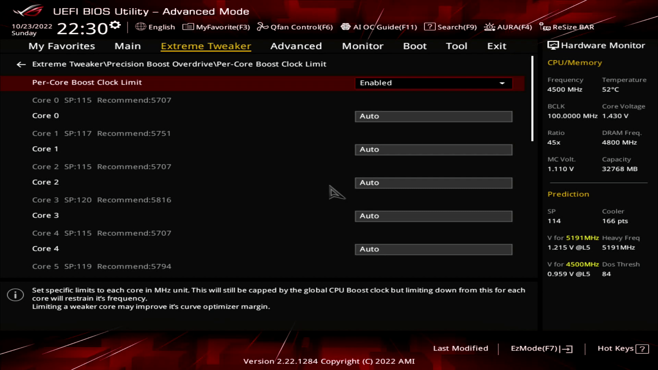Switch to EzMode(F7)

pos(541,348)
